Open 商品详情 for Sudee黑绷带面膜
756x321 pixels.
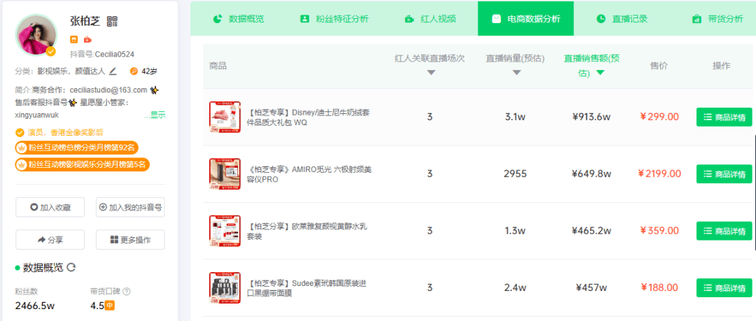[724, 287]
